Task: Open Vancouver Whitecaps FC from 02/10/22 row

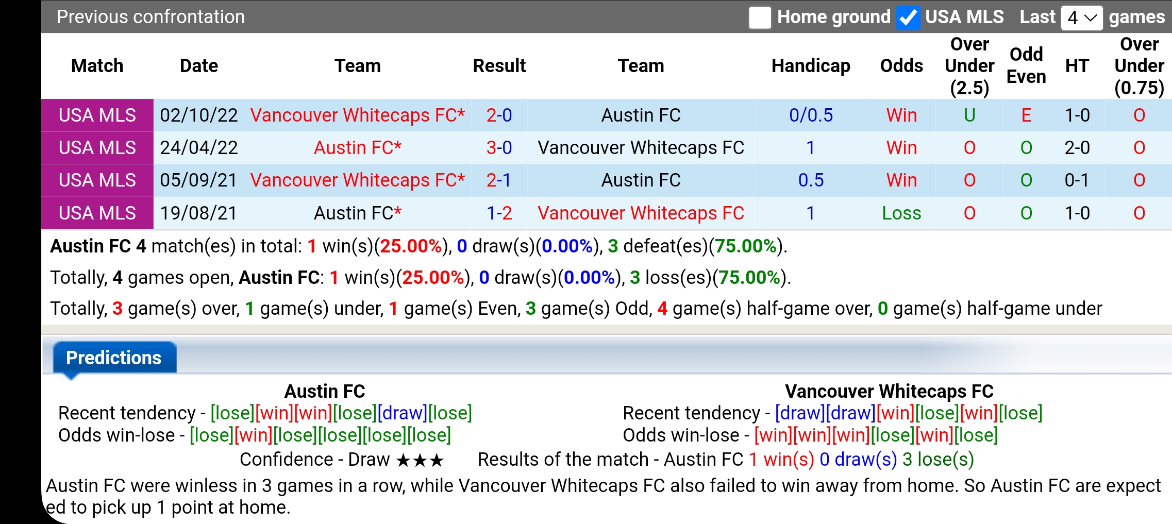Action: coord(357,115)
